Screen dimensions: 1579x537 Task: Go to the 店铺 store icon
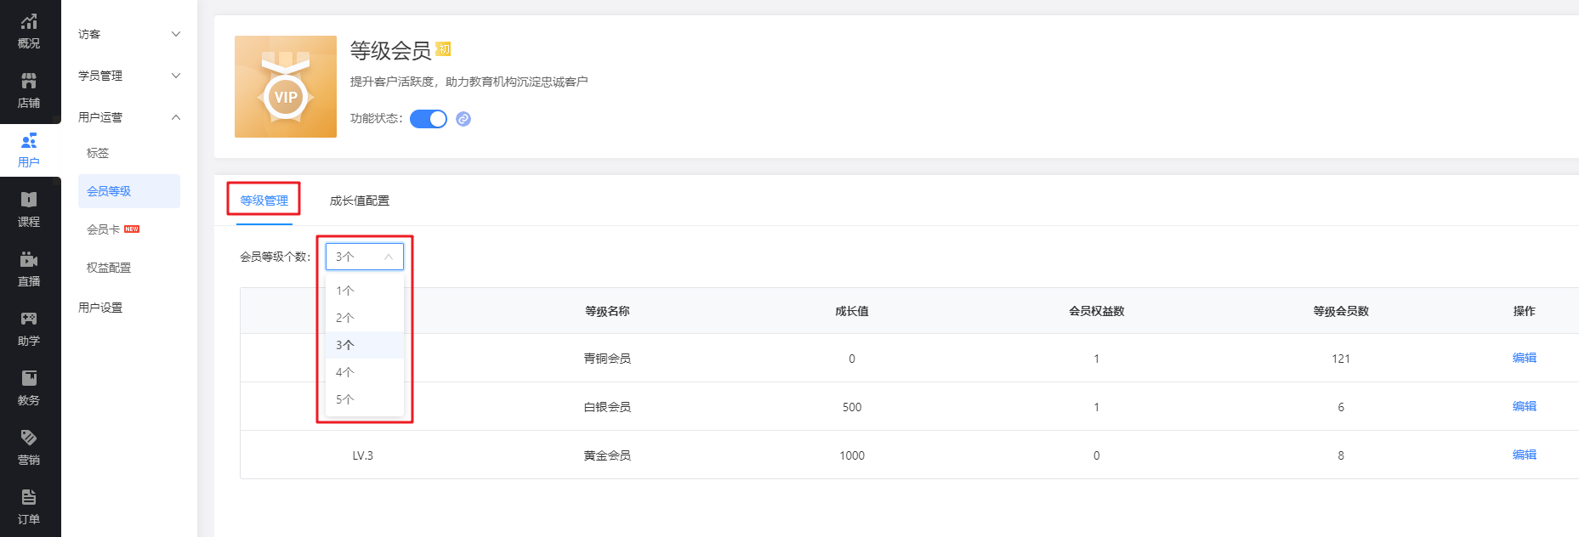point(29,90)
